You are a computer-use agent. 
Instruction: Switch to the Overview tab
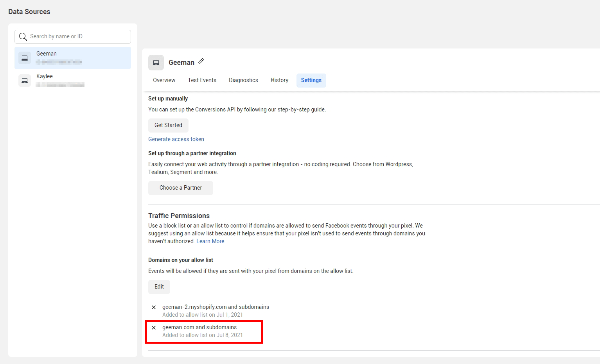(164, 80)
